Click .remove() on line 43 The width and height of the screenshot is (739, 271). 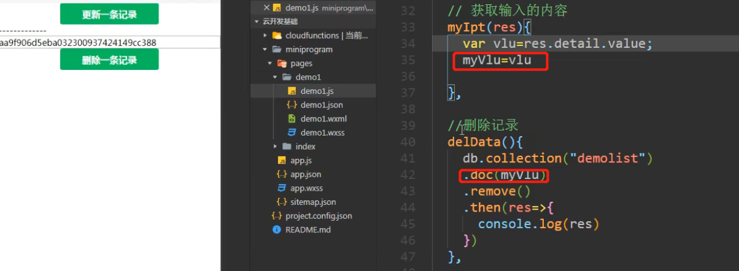[x=496, y=191]
